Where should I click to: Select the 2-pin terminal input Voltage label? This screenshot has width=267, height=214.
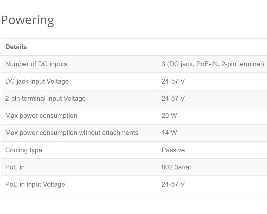[45, 98]
